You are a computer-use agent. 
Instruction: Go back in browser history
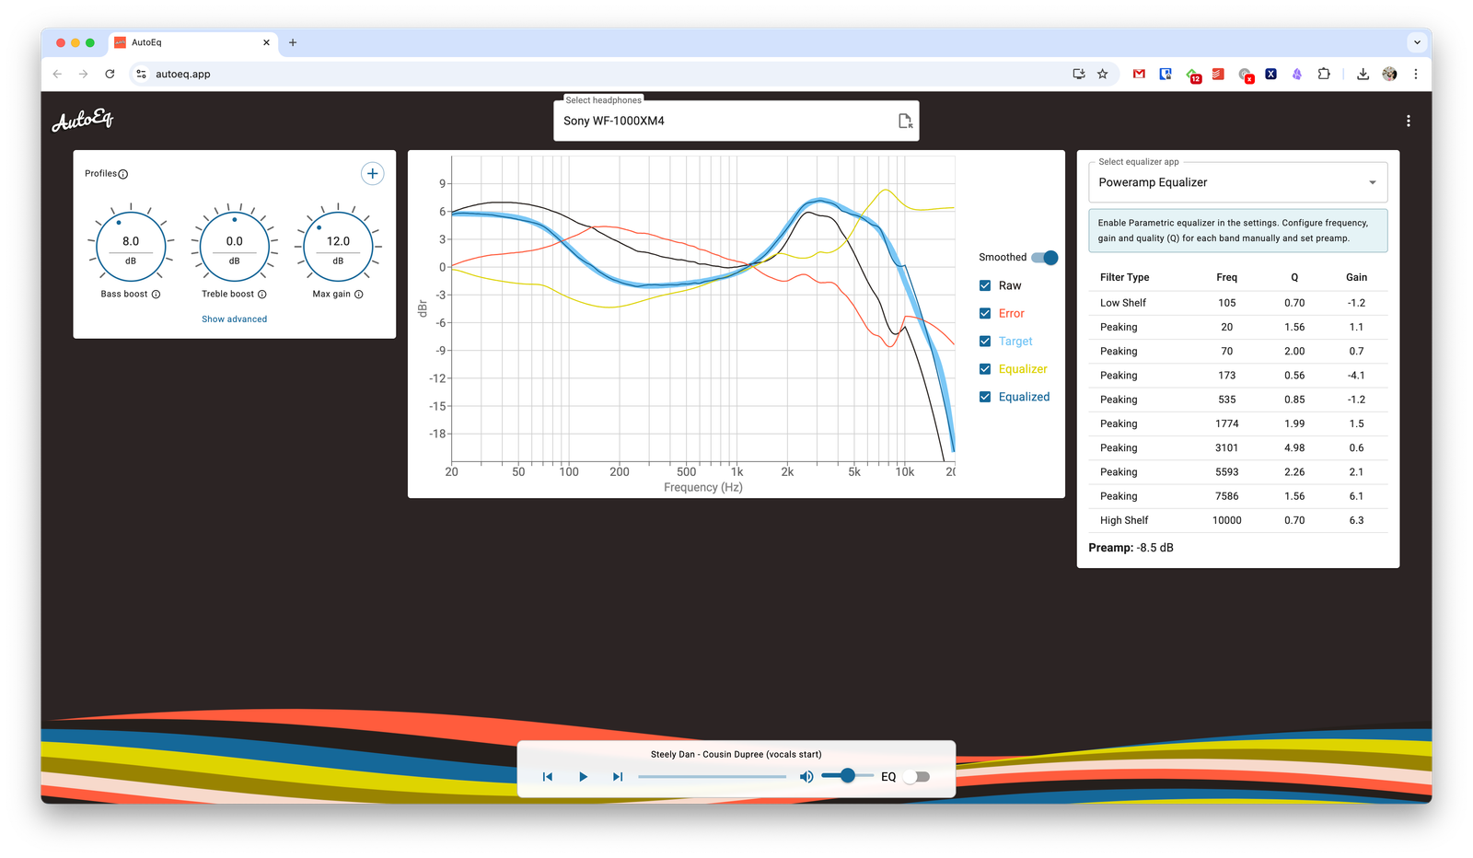click(57, 74)
